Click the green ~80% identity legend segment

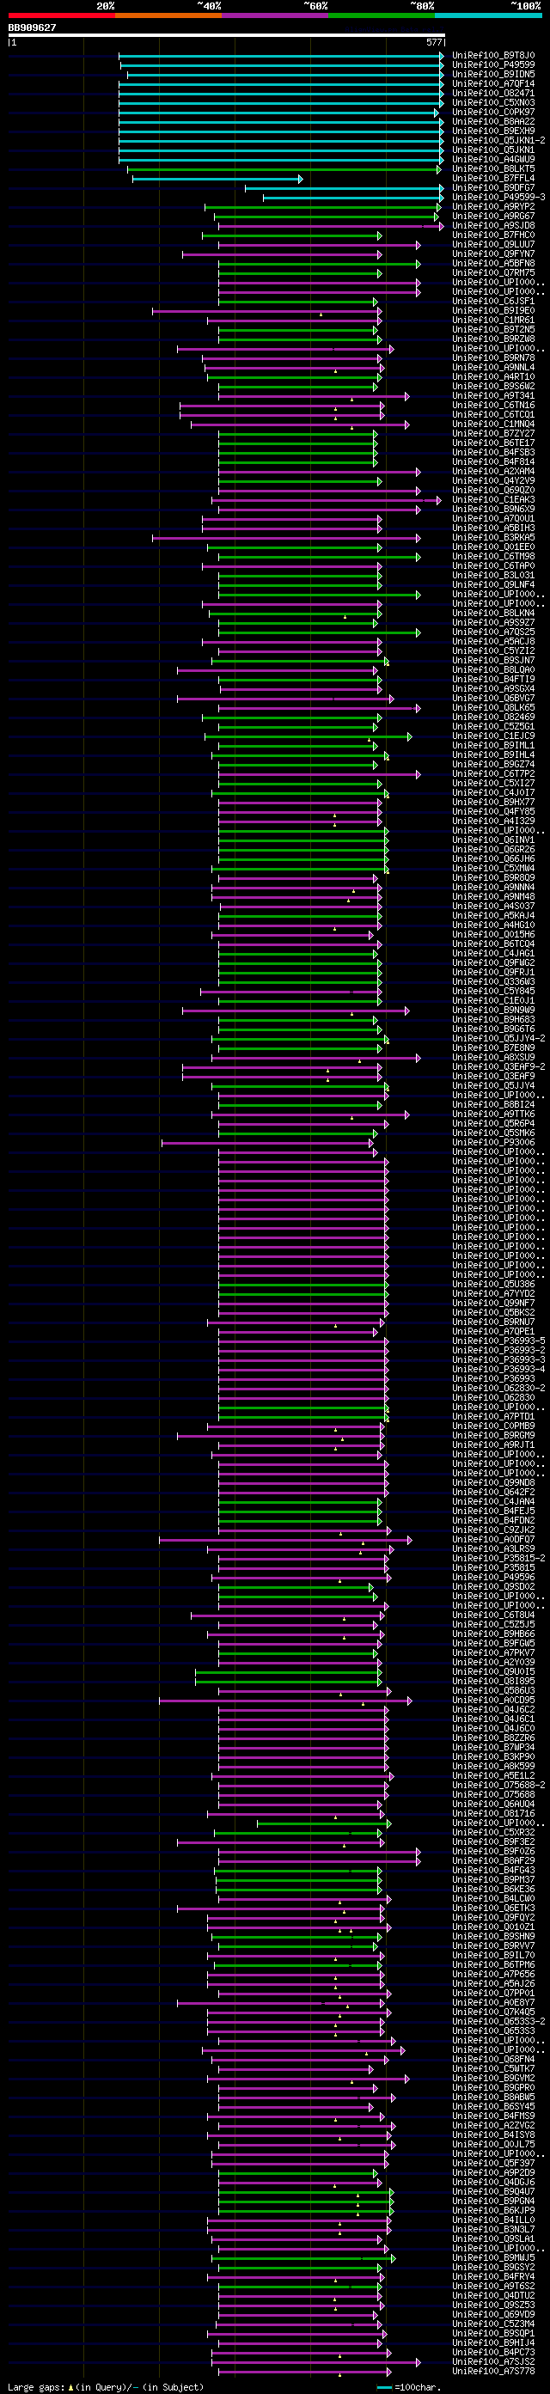click(382, 15)
